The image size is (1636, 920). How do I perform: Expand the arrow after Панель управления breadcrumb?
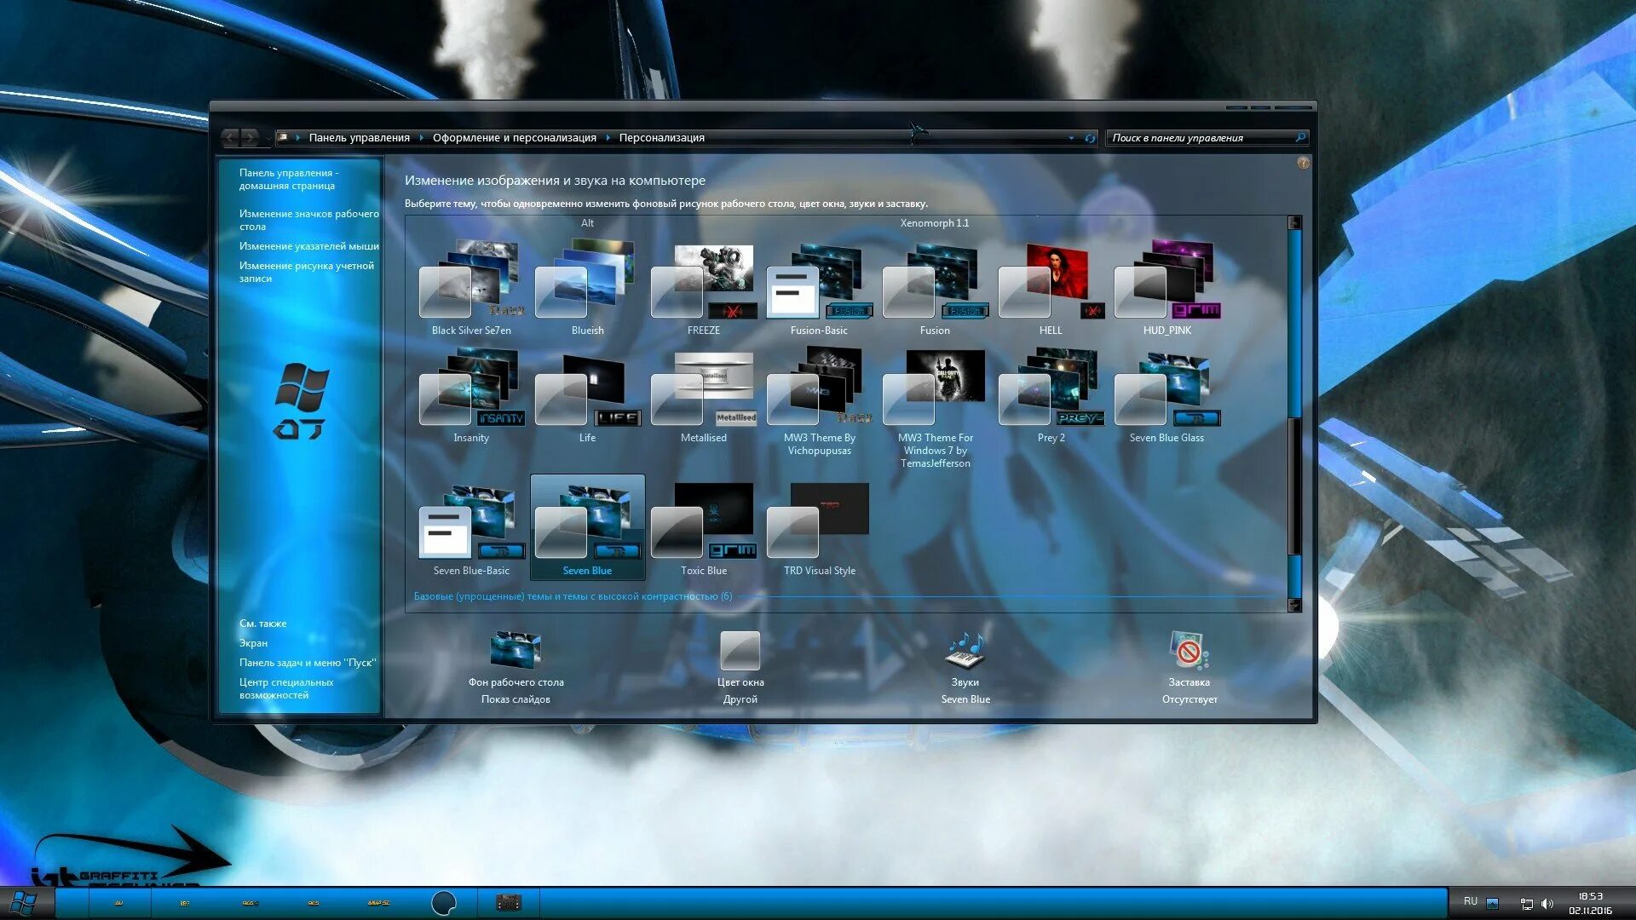421,138
